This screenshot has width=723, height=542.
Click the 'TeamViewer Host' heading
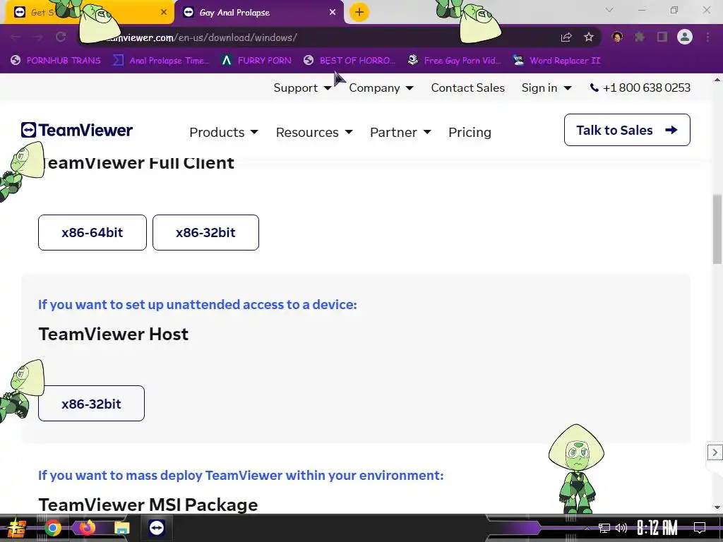[114, 334]
